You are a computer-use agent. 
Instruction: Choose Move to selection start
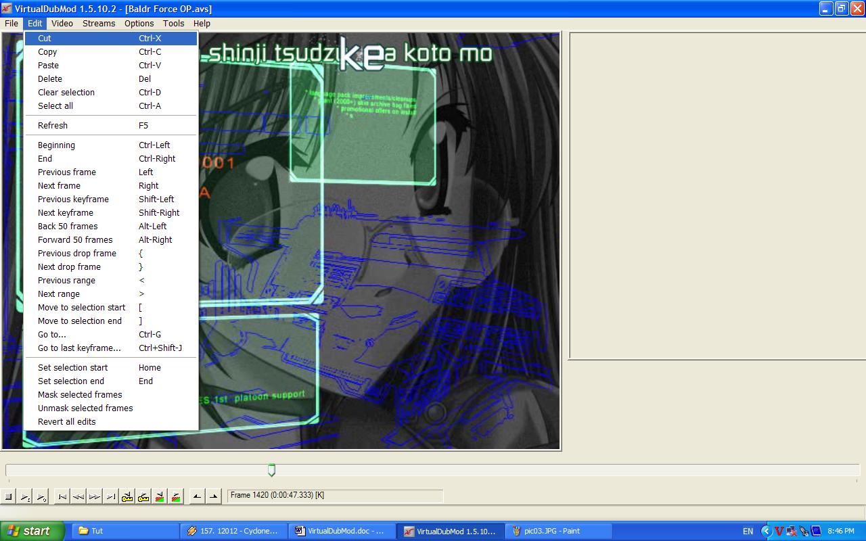[111, 308]
